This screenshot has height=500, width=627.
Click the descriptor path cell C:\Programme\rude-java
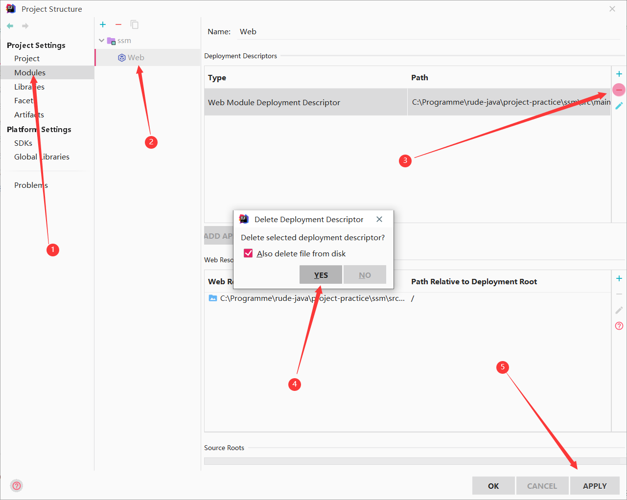[509, 102]
